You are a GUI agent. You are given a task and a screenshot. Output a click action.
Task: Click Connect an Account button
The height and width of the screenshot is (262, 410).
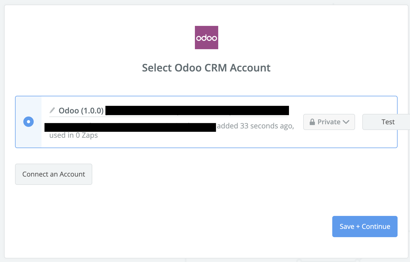click(x=54, y=174)
